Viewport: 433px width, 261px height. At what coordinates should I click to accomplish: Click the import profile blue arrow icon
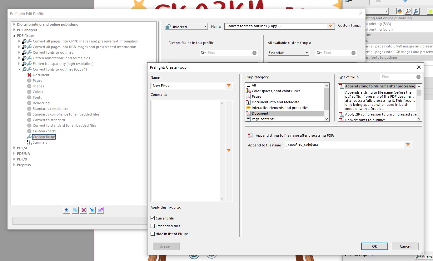(92, 210)
